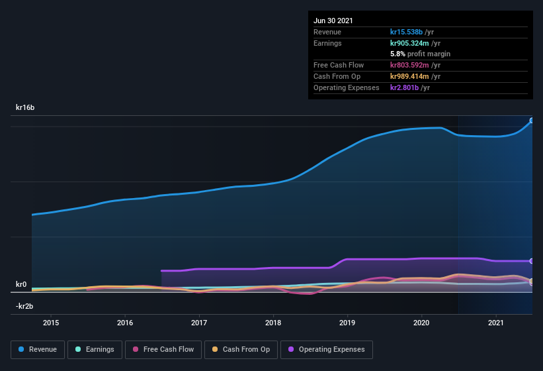Click the Jun 30 2021 tooltip date
Viewport: 543px width, 371px height.
pos(333,21)
